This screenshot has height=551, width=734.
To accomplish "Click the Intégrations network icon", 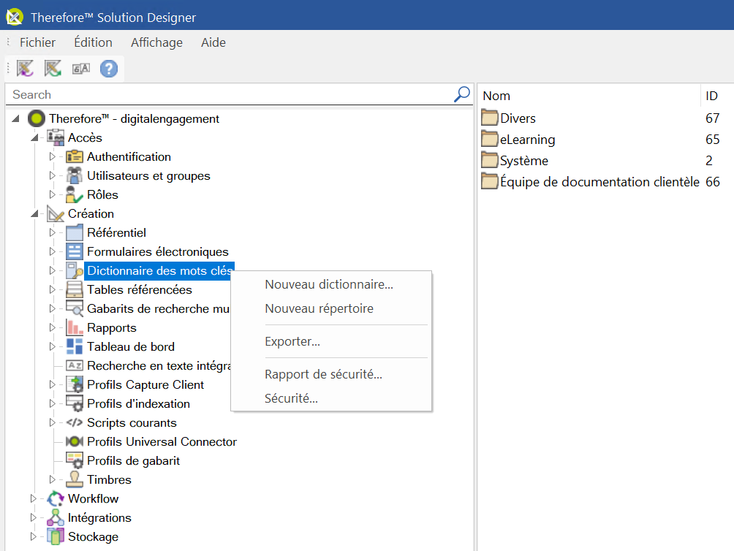I will pyautogui.click(x=56, y=517).
